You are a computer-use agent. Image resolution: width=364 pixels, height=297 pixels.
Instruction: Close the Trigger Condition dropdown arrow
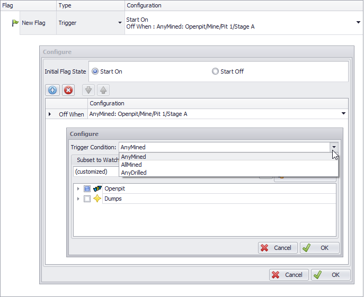(334, 147)
